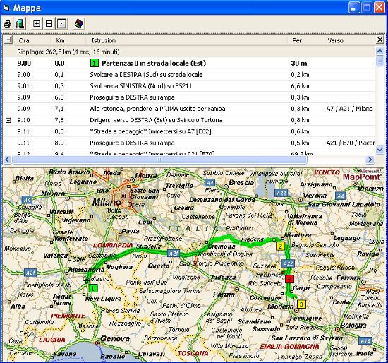Click Brescia label on map

[241, 183]
